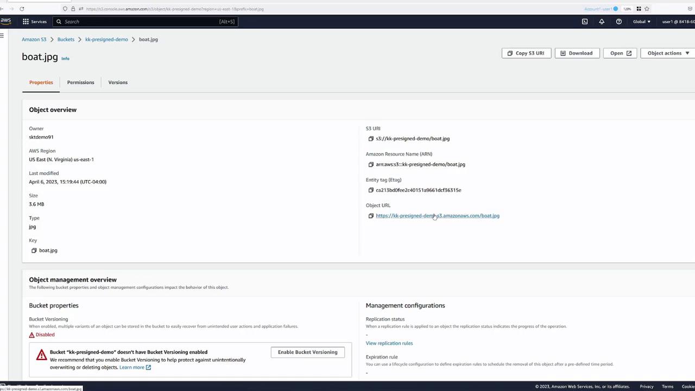Copy the Etag using its copy icon
Screen dimensions: 695x391
tap(371, 190)
